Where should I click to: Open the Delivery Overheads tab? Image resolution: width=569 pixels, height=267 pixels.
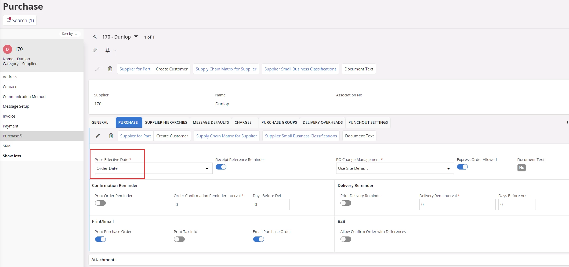pos(322,122)
